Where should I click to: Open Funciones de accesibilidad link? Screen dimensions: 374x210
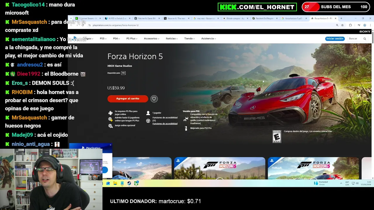pyautogui.click(x=165, y=124)
